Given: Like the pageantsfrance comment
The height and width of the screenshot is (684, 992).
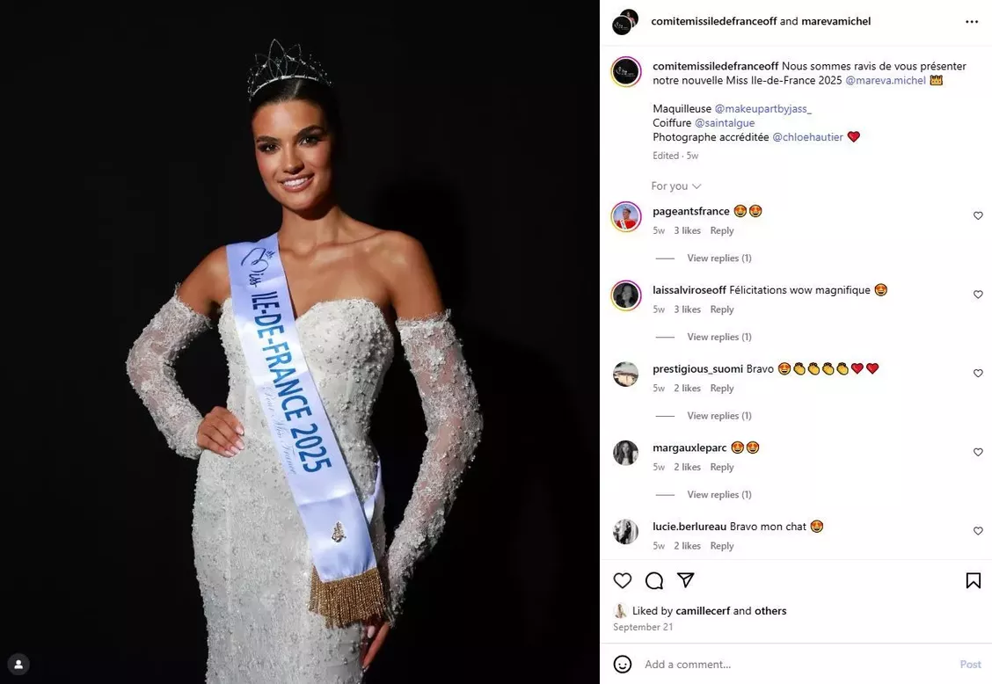Looking at the screenshot, I should pos(978,215).
